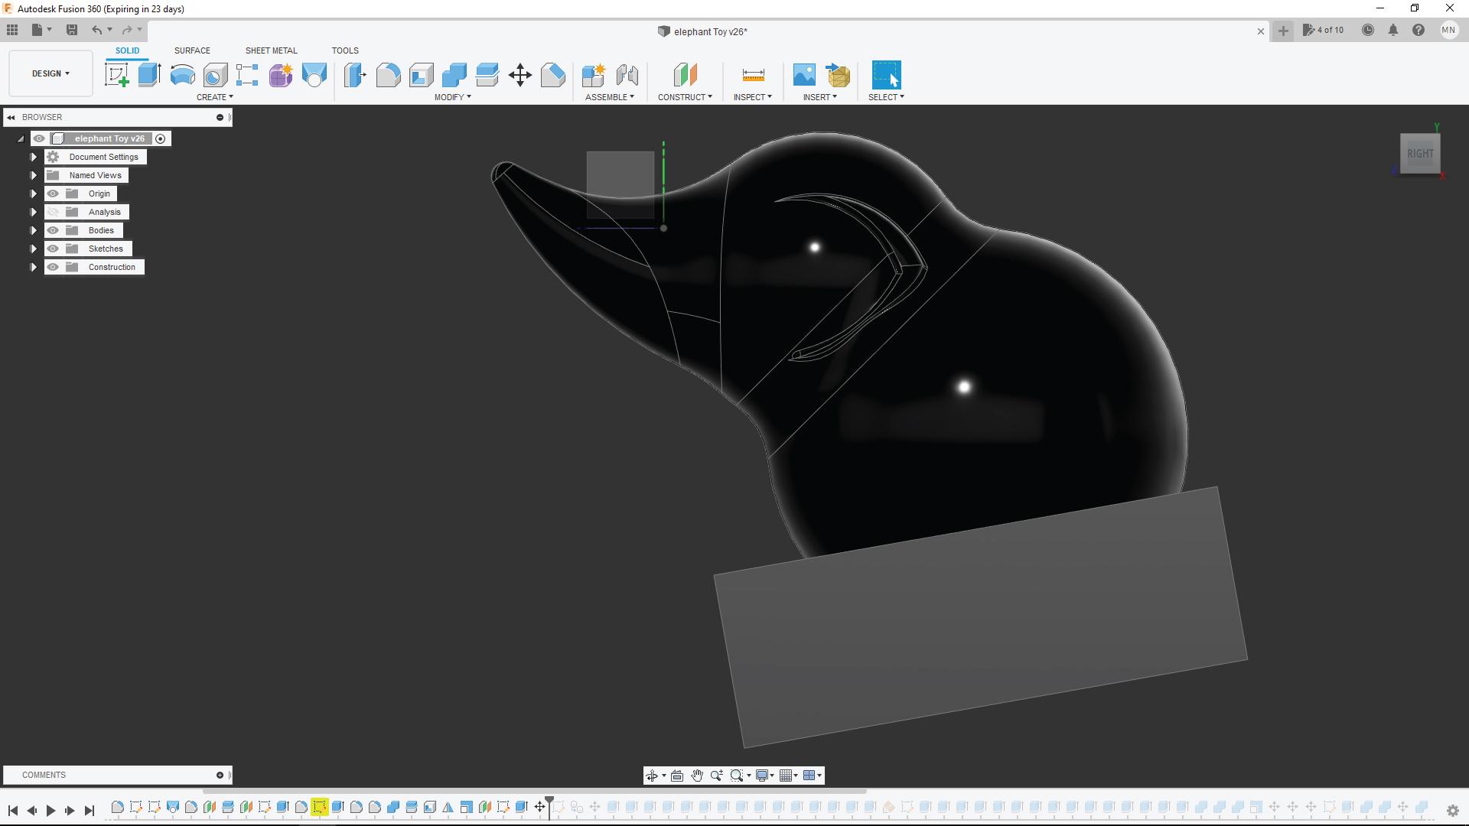Switch to the SHEET METAL tab
The width and height of the screenshot is (1469, 826).
coord(271,50)
